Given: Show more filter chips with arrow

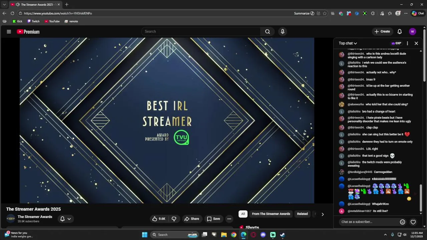Looking at the screenshot, I should click(323, 214).
